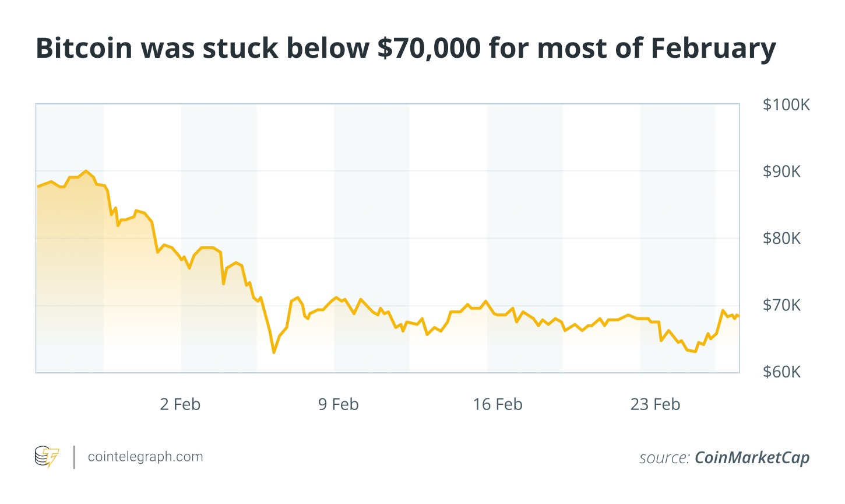Click the $80K y-axis label
Viewport: 845px width, 504px height.
(x=781, y=239)
